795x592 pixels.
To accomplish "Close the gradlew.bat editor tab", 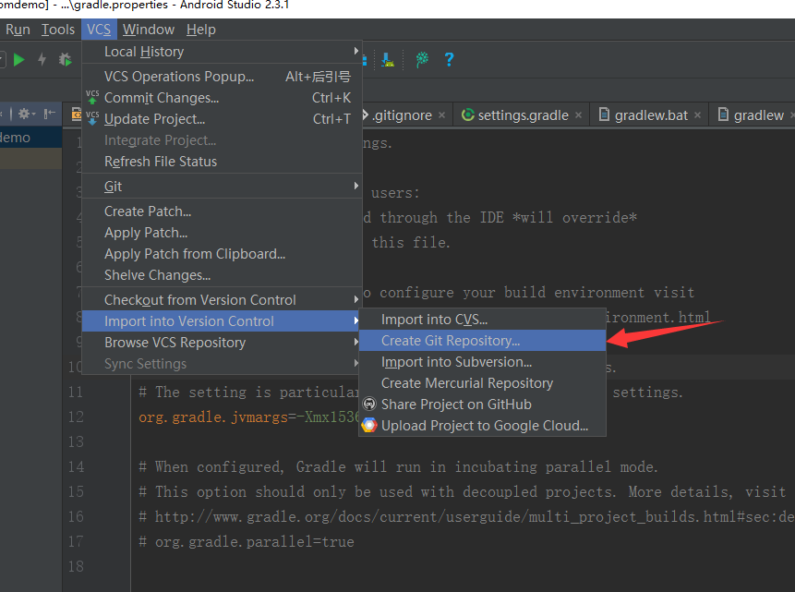I will coord(697,115).
